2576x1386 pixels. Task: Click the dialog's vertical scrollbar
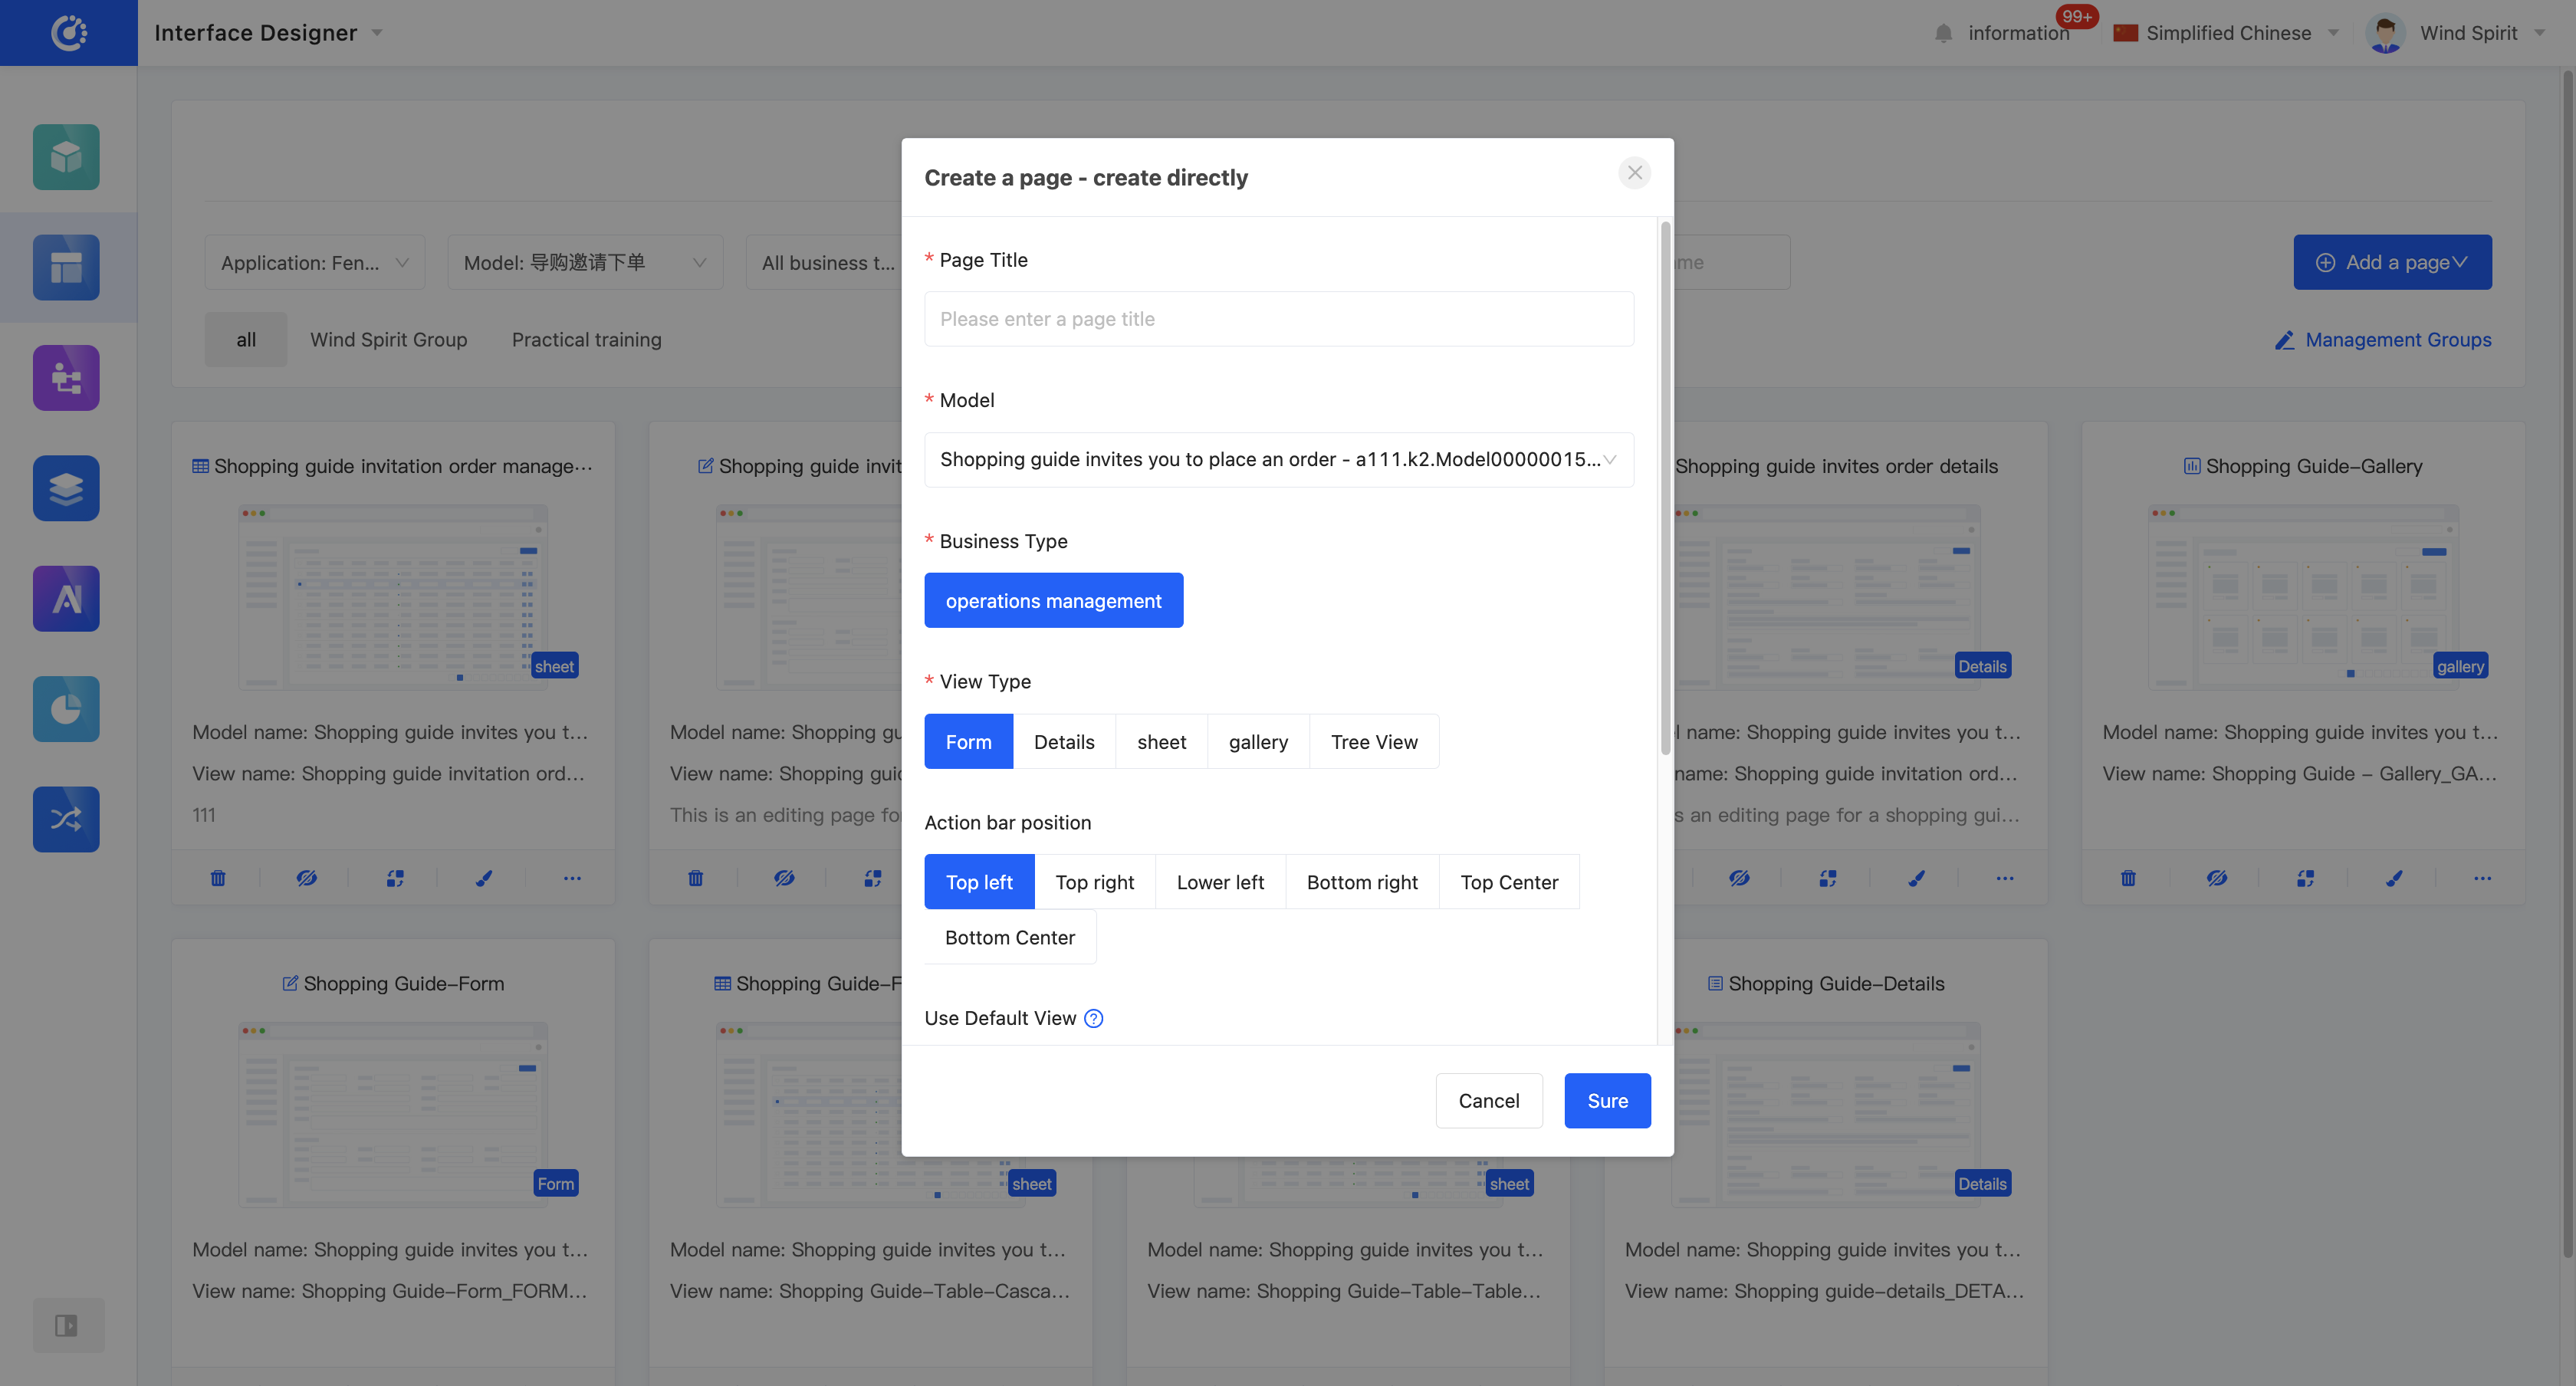[1665, 490]
